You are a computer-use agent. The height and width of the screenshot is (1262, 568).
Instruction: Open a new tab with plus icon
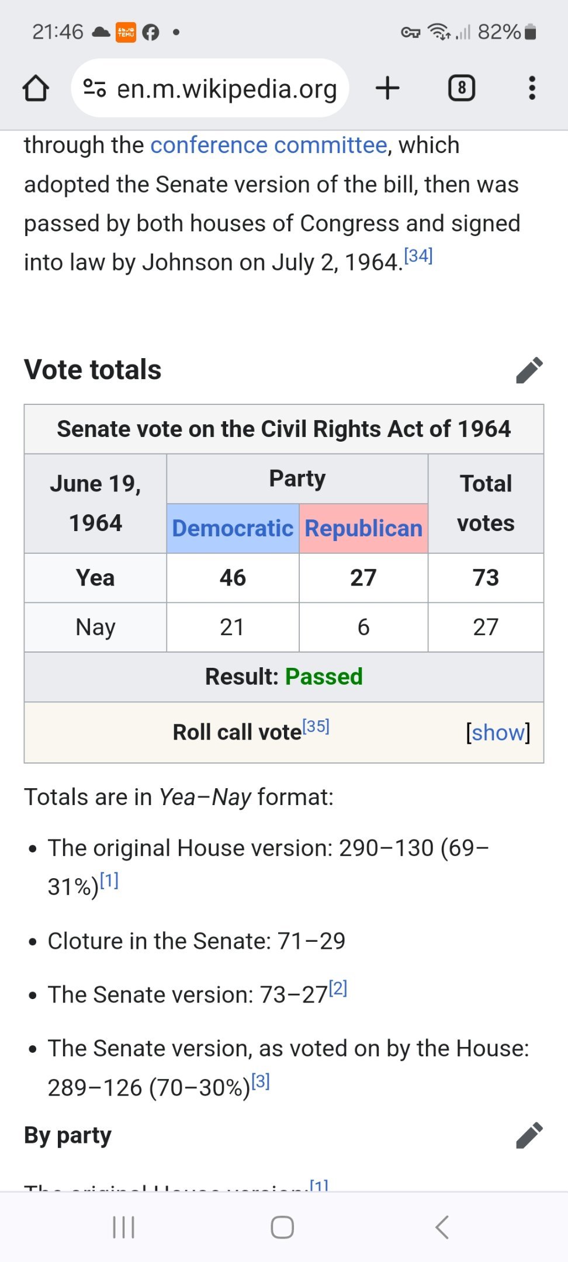coord(387,88)
